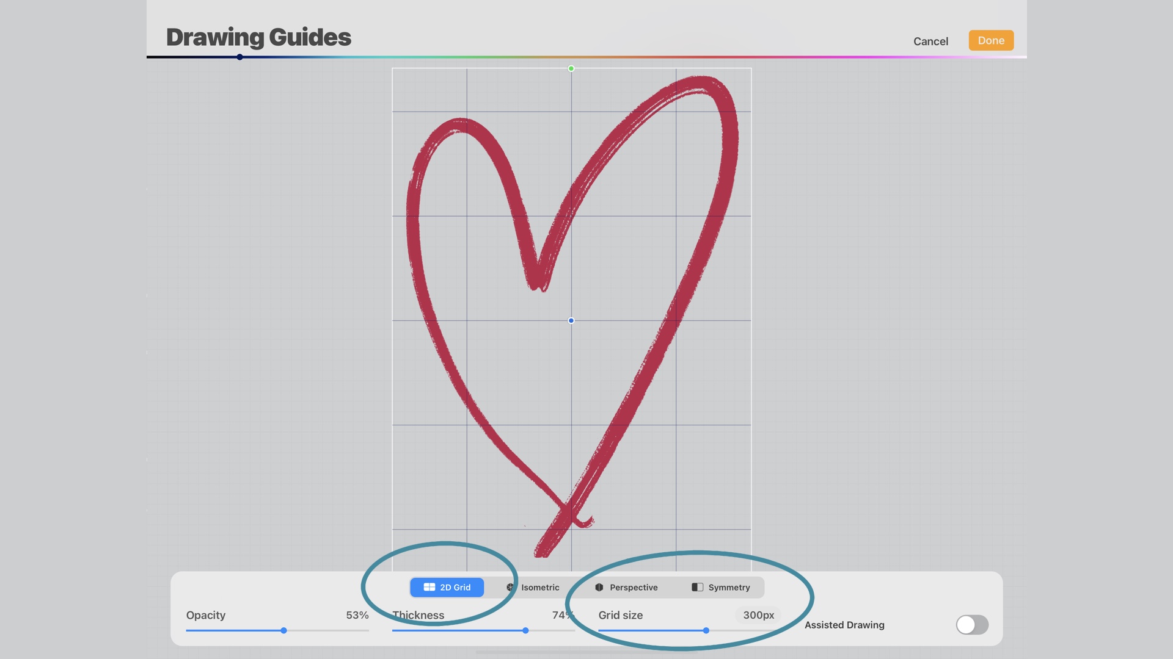The width and height of the screenshot is (1173, 659).
Task: Switch to the Symmetry guide mode
Action: pos(721,587)
